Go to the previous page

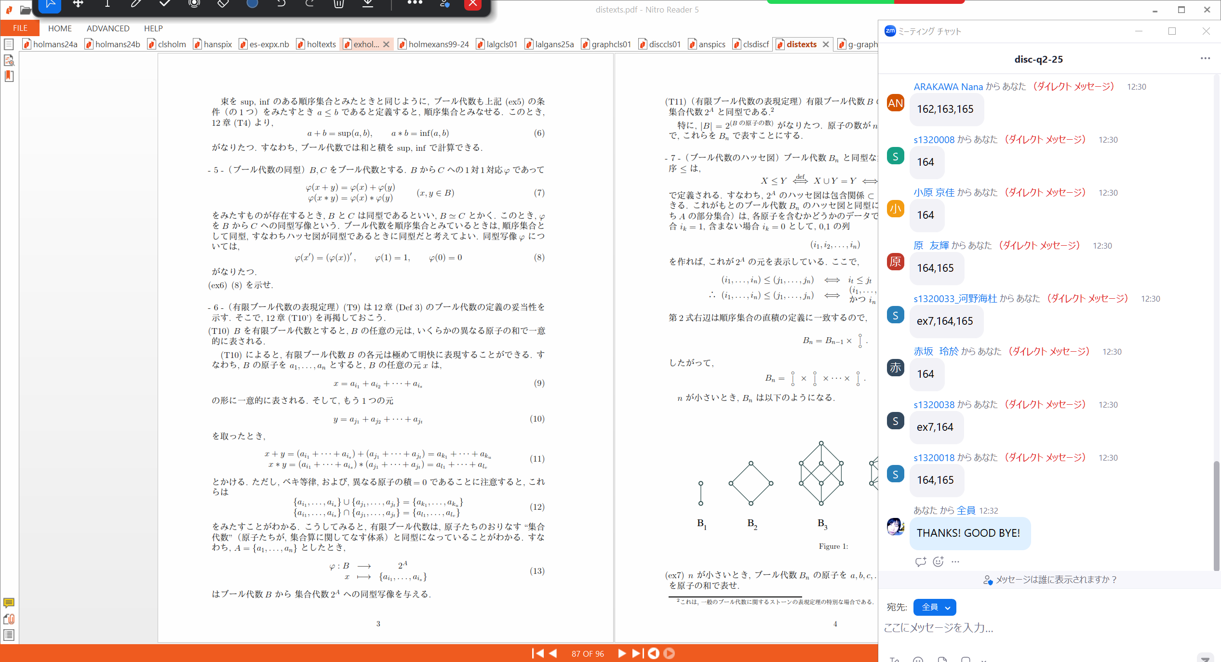[x=553, y=653]
